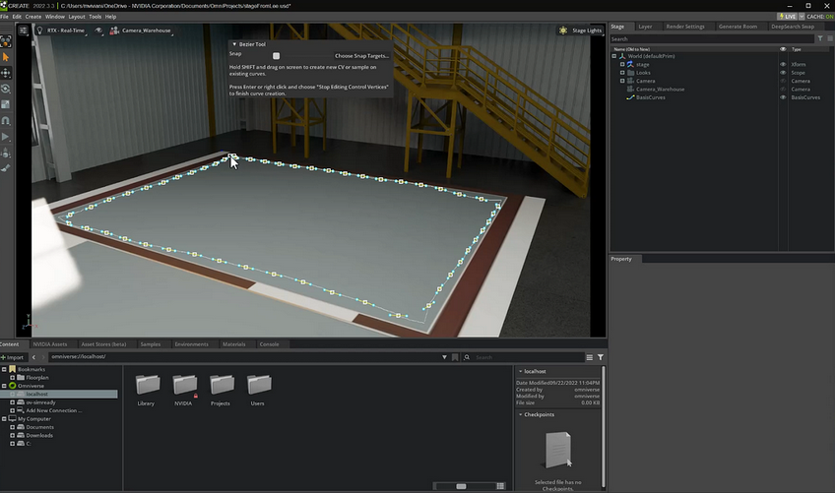Open the Help menu
835x493 pixels.
tap(110, 17)
